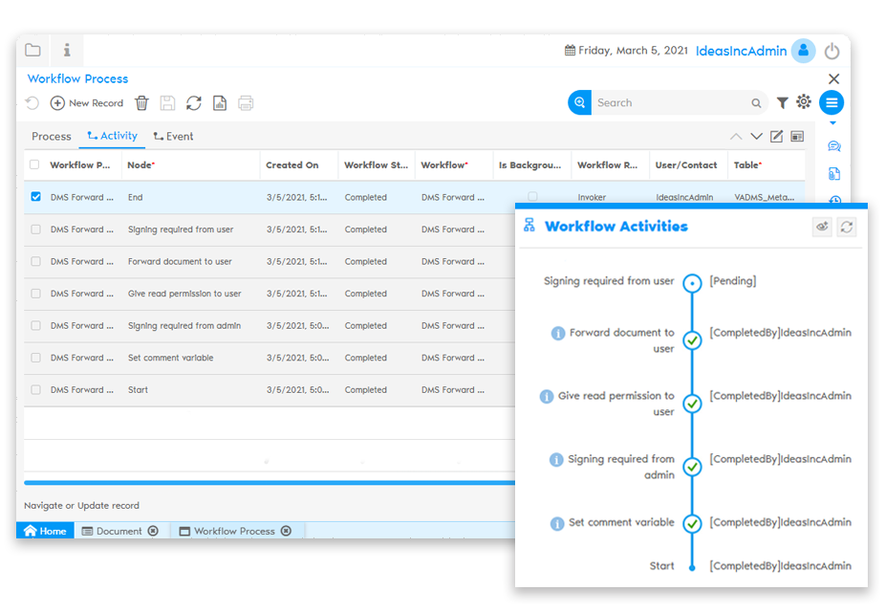Open the blue hamburger menu

(x=831, y=102)
